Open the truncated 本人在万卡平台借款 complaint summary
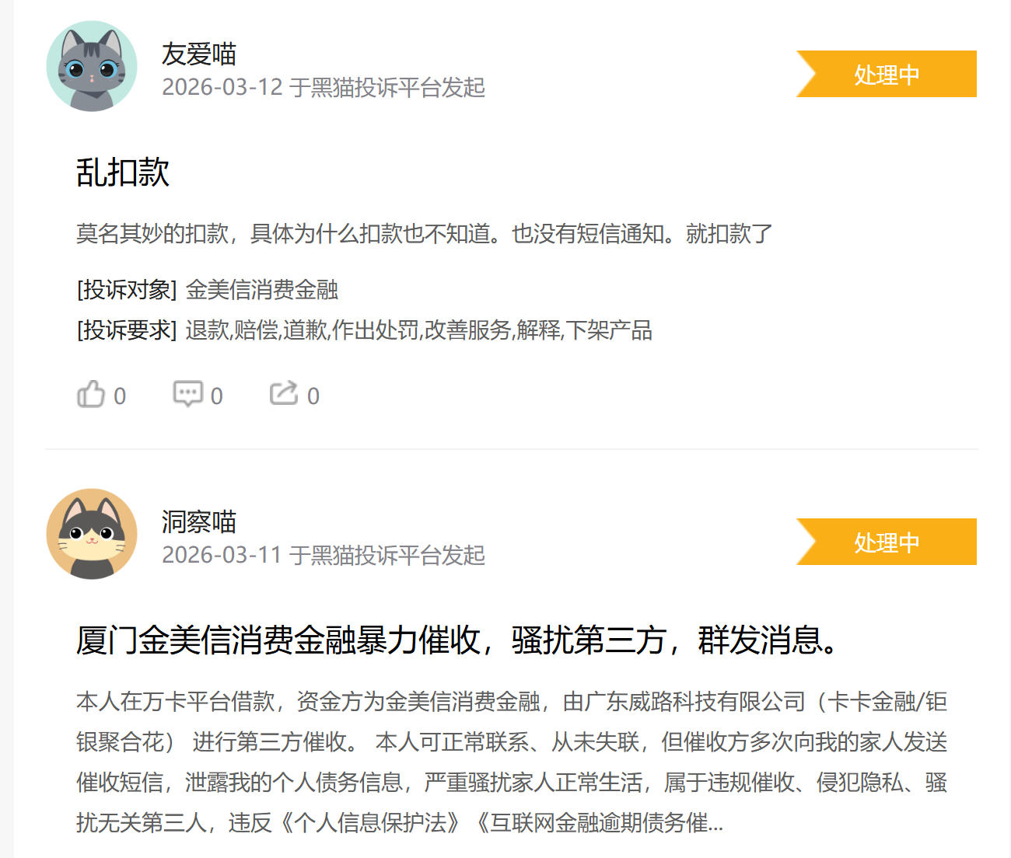1011x858 pixels. [x=512, y=762]
